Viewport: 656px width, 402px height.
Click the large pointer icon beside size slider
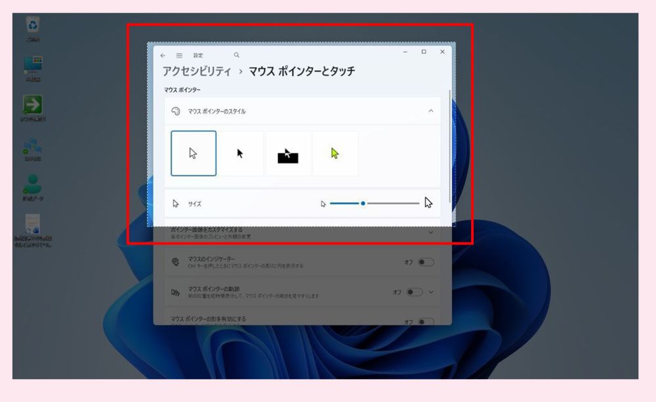click(x=428, y=203)
